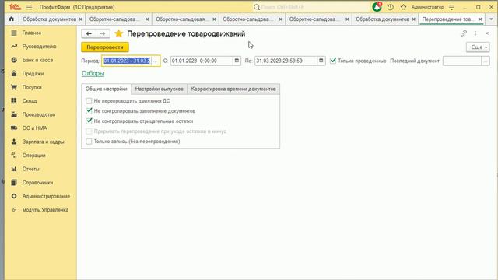Open the Отборы link
The image size is (498, 280).
coord(93,73)
